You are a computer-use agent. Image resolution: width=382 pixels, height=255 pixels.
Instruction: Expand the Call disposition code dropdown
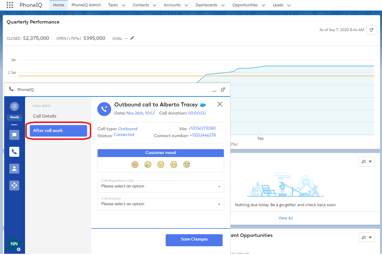point(161,186)
